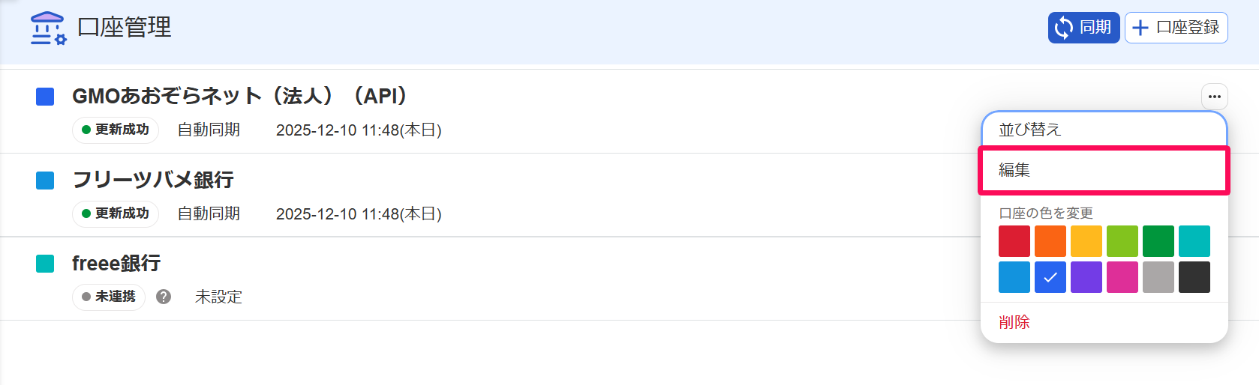Click 削除 to delete the account
Screen dimensions: 1259x385
point(1014,322)
